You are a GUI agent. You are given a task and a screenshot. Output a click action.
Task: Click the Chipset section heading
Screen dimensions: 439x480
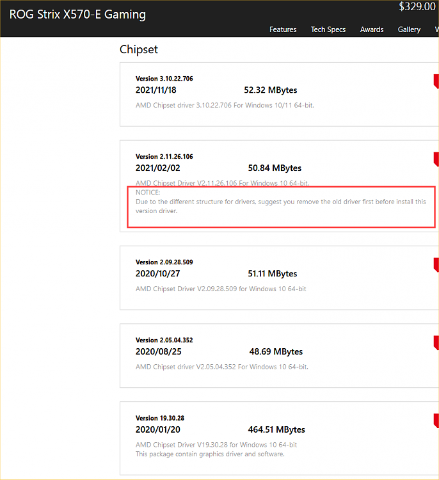139,49
